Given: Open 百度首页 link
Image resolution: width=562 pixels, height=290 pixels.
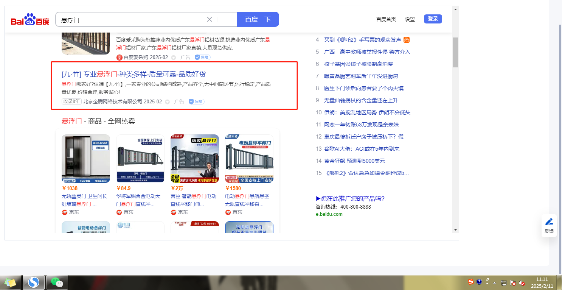Looking at the screenshot, I should click(386, 19).
